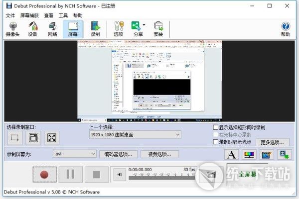The image size is (299, 199).
Task: Click the 编码器选项... button
Action: coord(119,154)
